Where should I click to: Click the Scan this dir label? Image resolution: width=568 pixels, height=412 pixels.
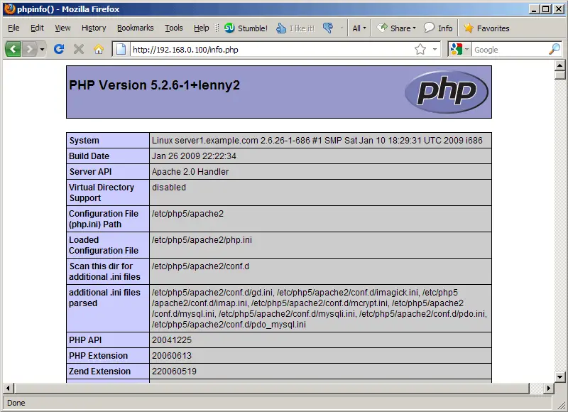click(x=104, y=271)
